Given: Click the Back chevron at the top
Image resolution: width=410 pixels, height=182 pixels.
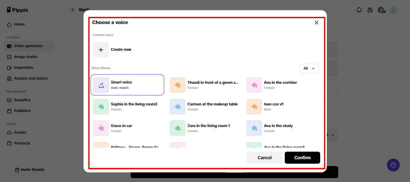Looking at the screenshot, I should point(72,9).
